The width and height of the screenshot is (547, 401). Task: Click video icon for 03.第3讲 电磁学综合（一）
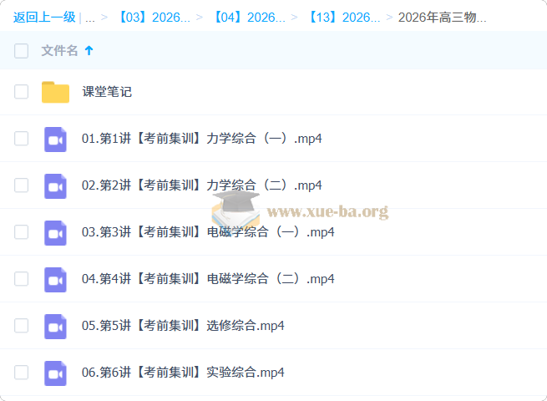pyautogui.click(x=55, y=233)
